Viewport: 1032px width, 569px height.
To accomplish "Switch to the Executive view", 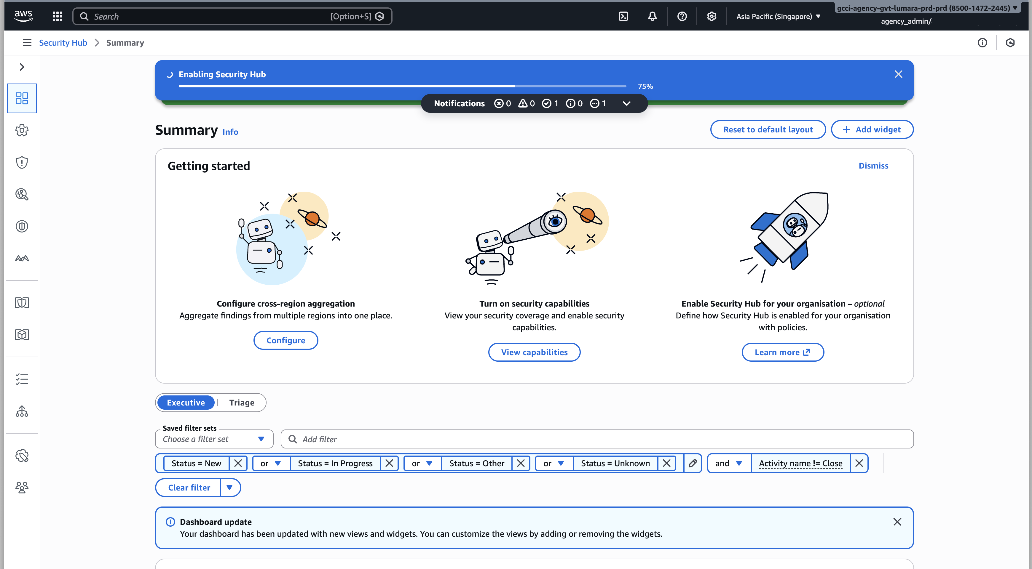I will tap(186, 403).
